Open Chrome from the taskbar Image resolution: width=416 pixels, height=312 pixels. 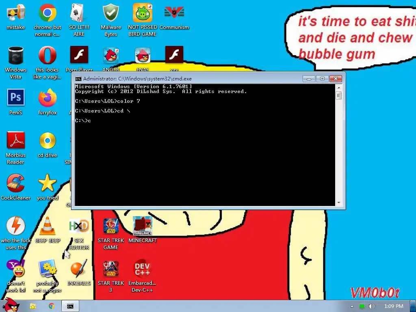point(52,306)
